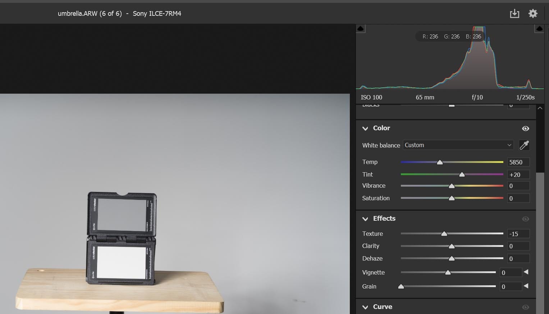Click the Temp slider handle
This screenshot has height=314, width=549.
tap(440, 162)
